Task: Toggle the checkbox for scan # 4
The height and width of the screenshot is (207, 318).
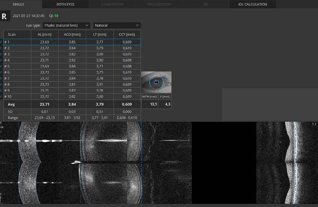Action: coord(1,60)
